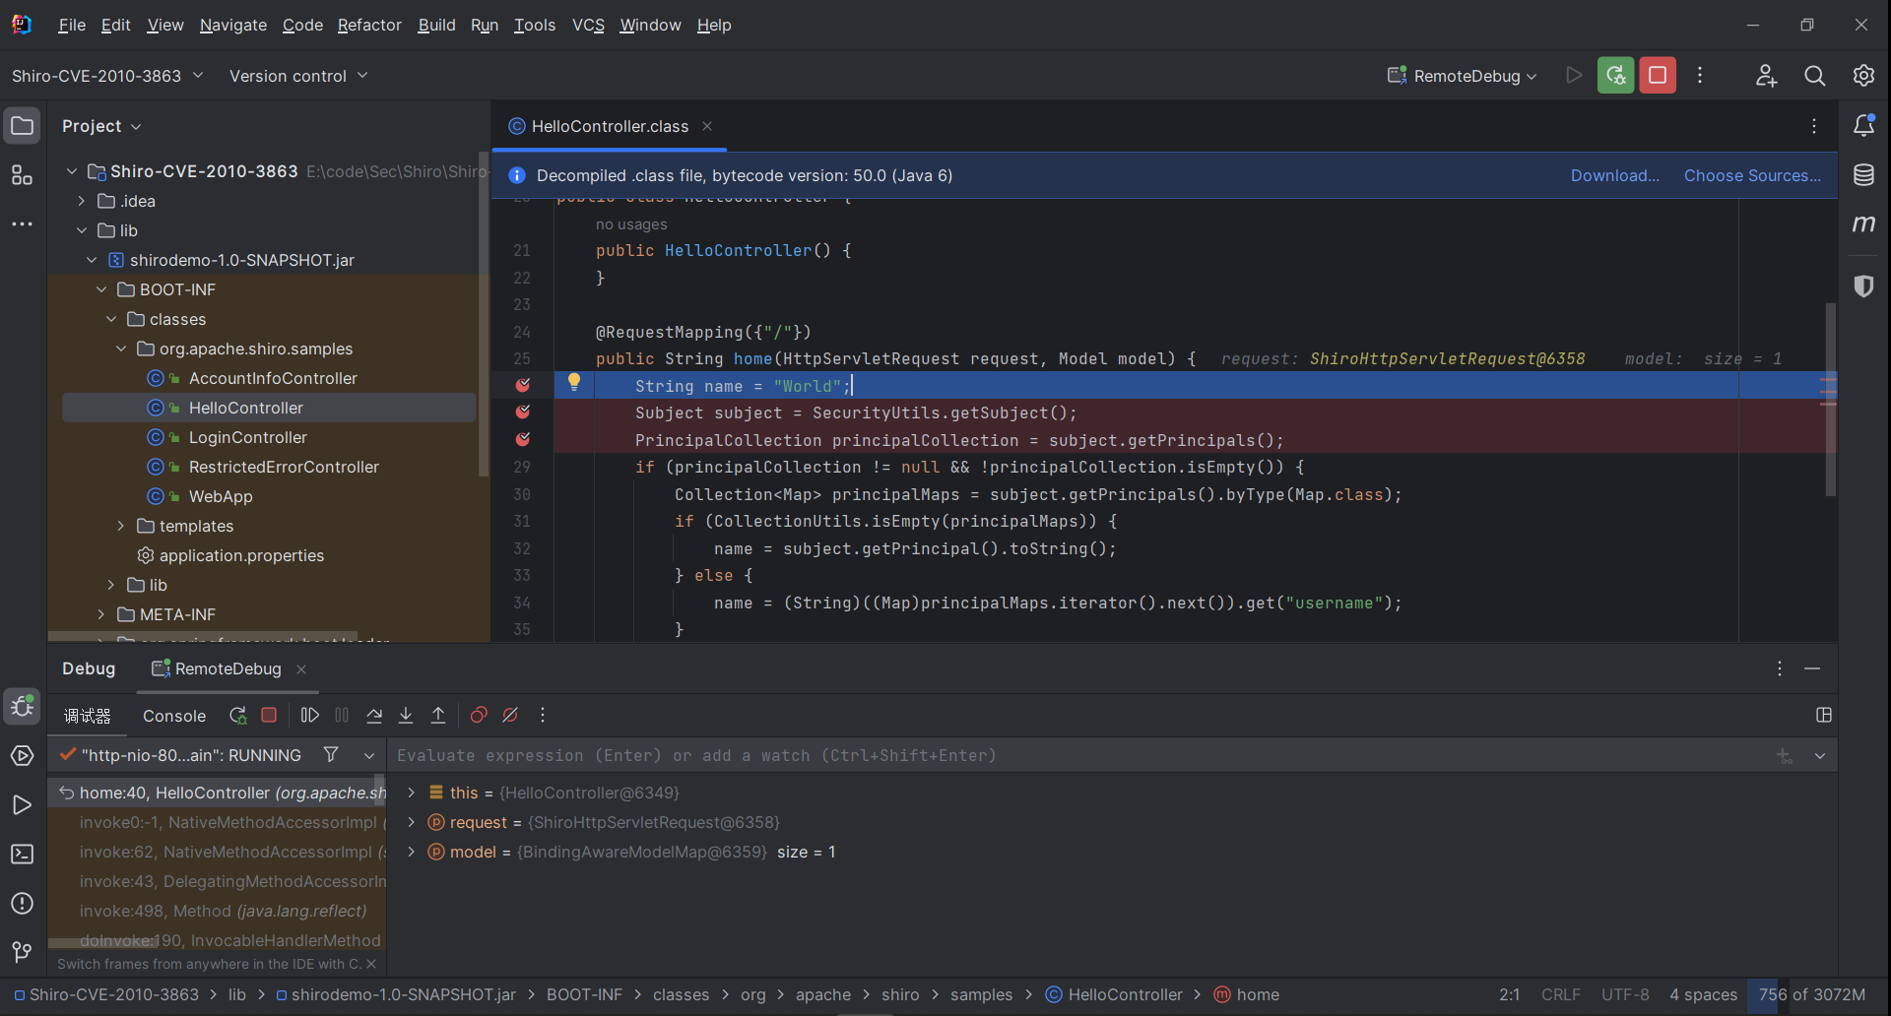
Task: Open the Database tool window
Action: (1863, 175)
